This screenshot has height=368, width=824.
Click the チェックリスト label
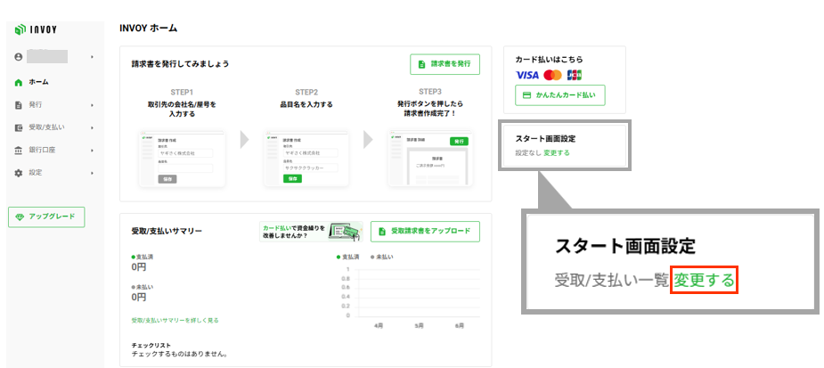tap(151, 346)
